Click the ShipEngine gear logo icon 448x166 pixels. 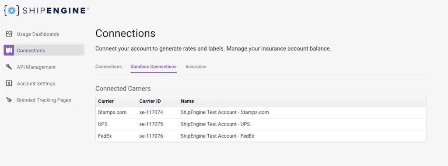pos(12,10)
